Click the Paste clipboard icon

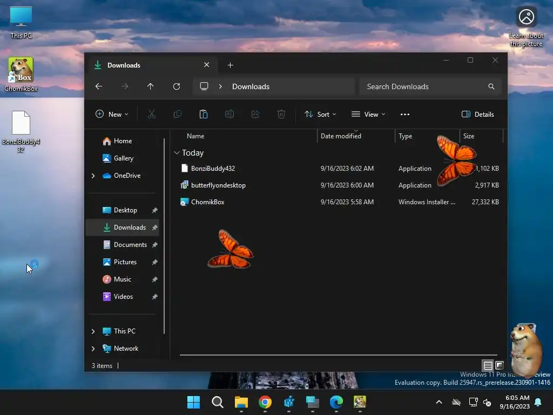coord(204,115)
